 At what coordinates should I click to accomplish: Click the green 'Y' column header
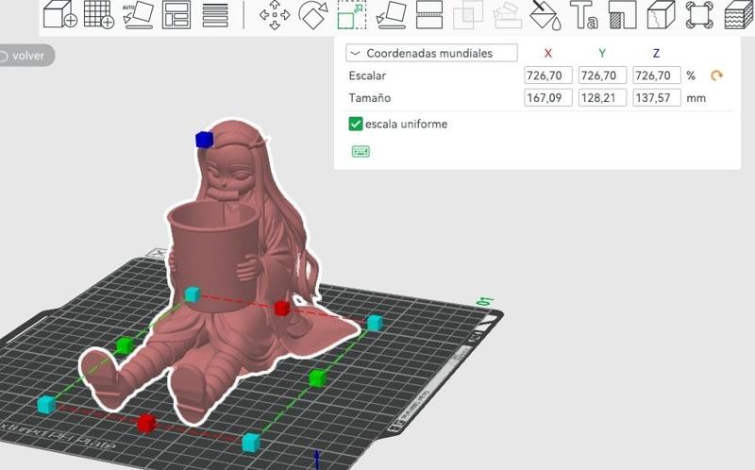pyautogui.click(x=602, y=54)
